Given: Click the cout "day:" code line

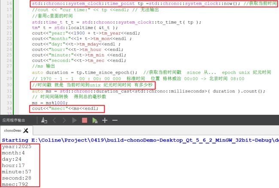Looking at the screenshot, I should [76, 44].
